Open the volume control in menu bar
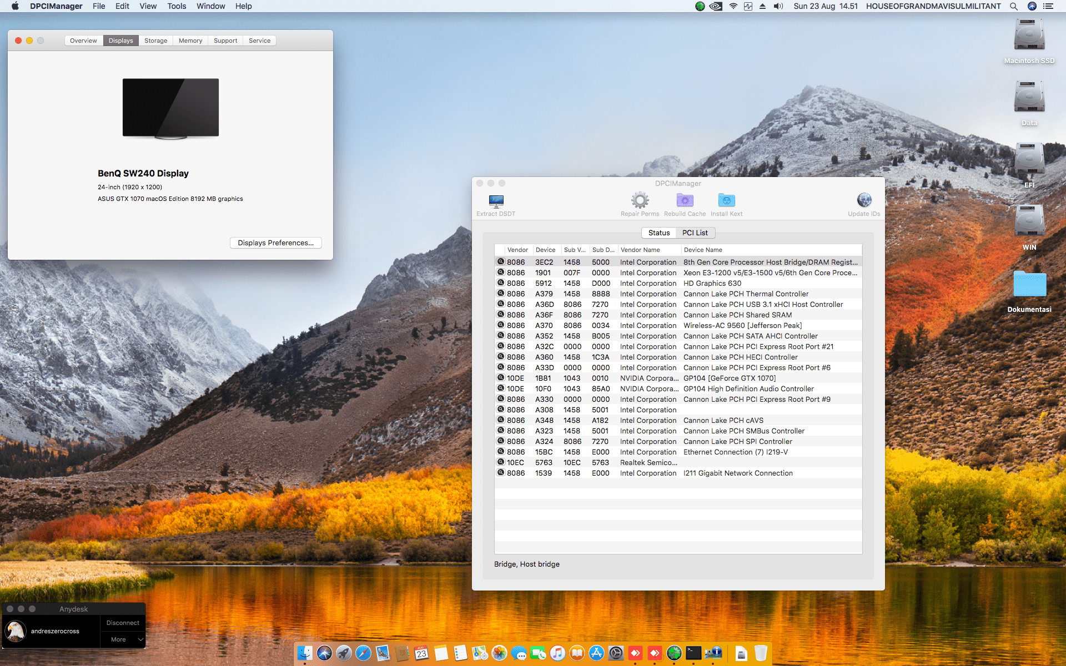 coord(778,6)
